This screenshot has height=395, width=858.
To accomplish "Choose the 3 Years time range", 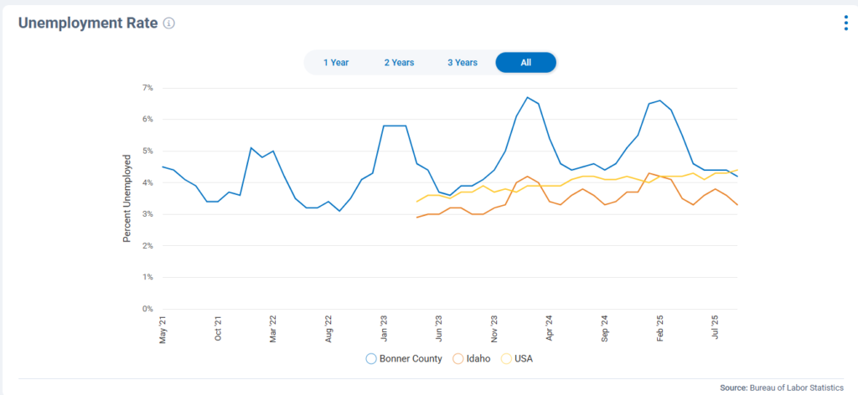I will click(462, 63).
